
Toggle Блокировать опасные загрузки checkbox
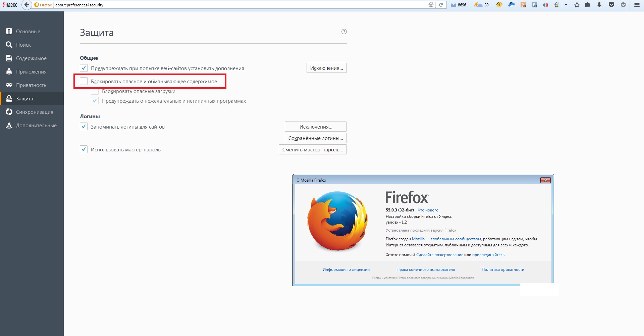(x=95, y=91)
